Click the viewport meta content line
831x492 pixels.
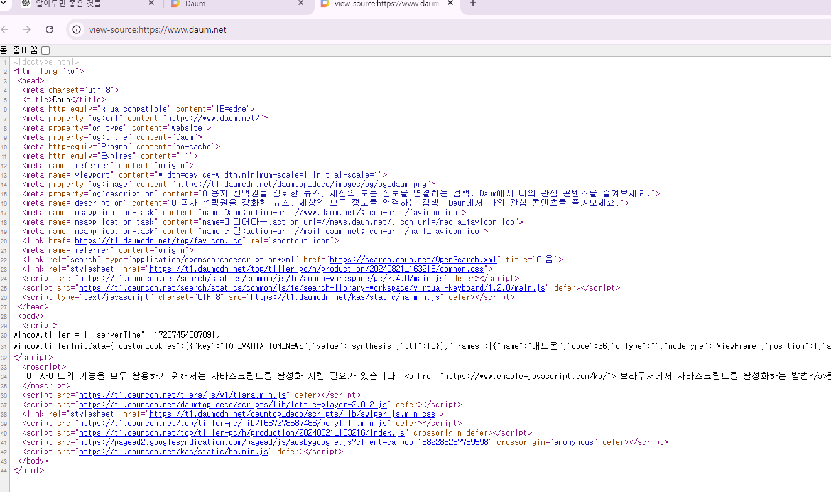(x=205, y=174)
